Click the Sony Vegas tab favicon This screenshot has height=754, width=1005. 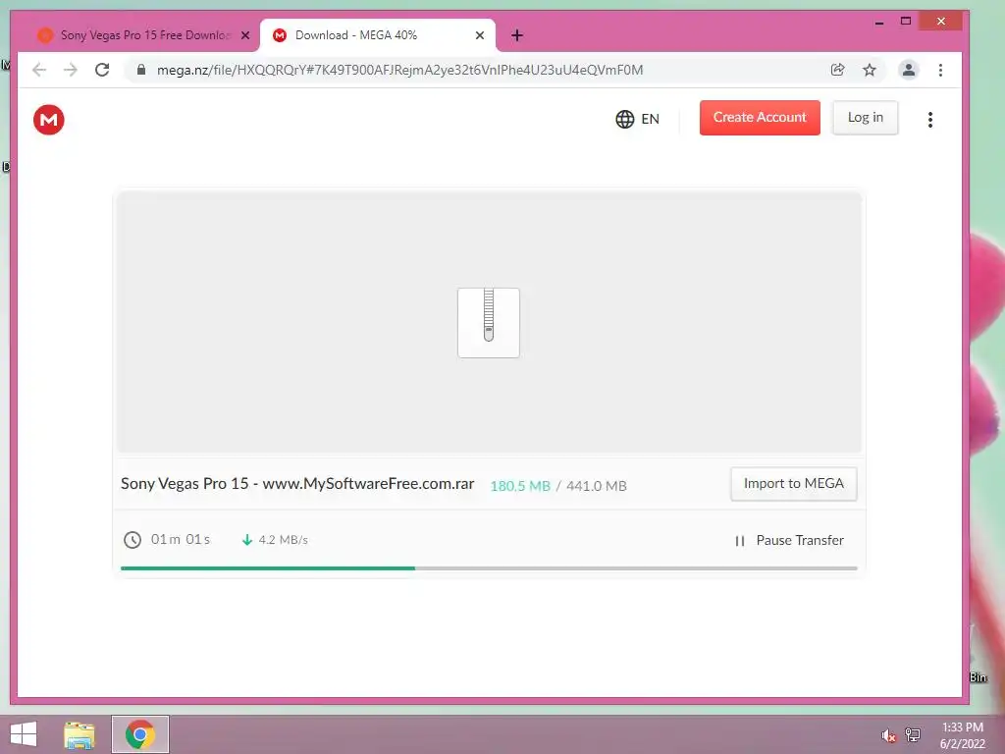click(x=45, y=35)
